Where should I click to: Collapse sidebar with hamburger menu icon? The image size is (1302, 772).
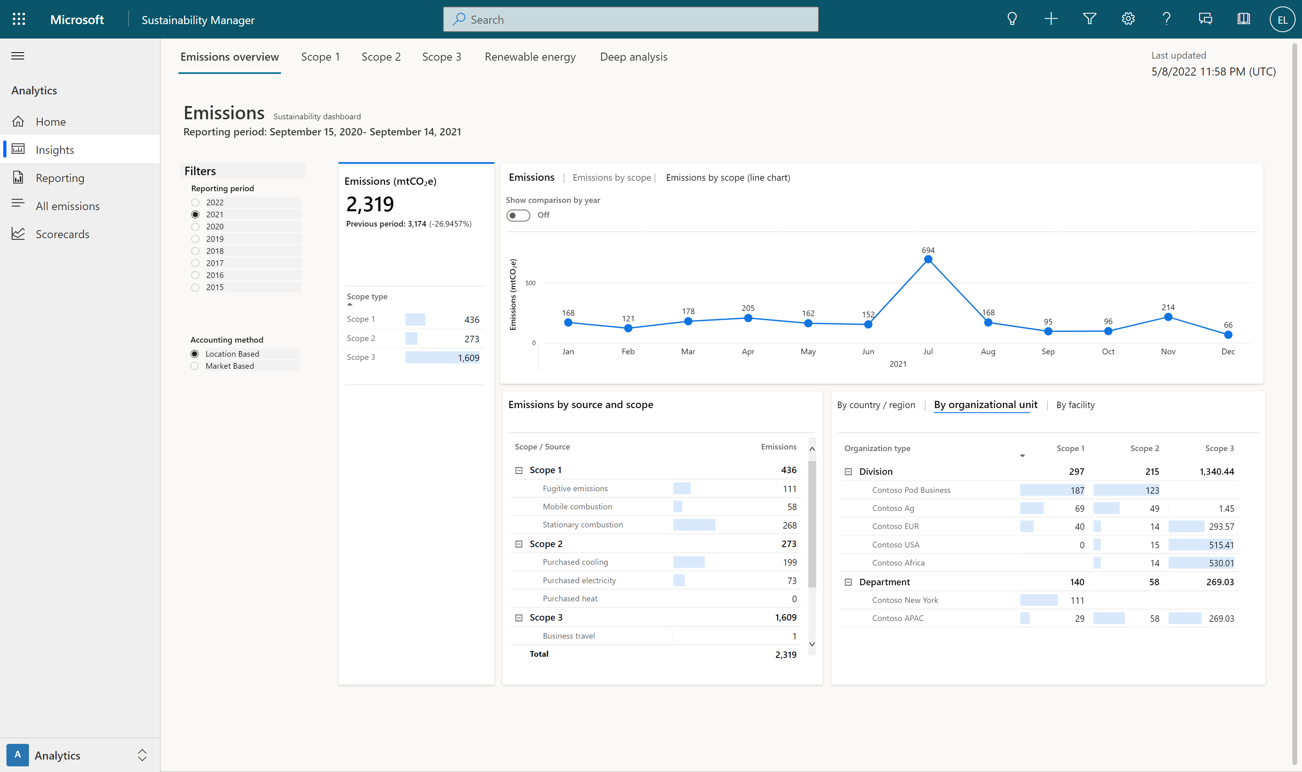pos(18,56)
